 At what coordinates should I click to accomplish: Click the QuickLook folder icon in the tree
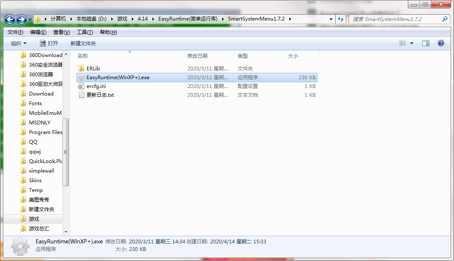click(x=24, y=161)
